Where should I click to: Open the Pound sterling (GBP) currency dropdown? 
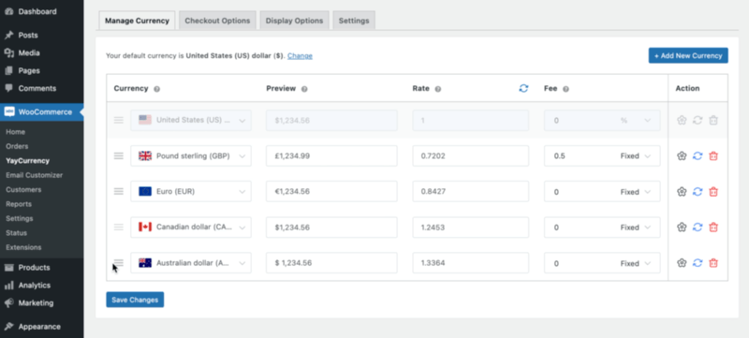[x=191, y=156]
